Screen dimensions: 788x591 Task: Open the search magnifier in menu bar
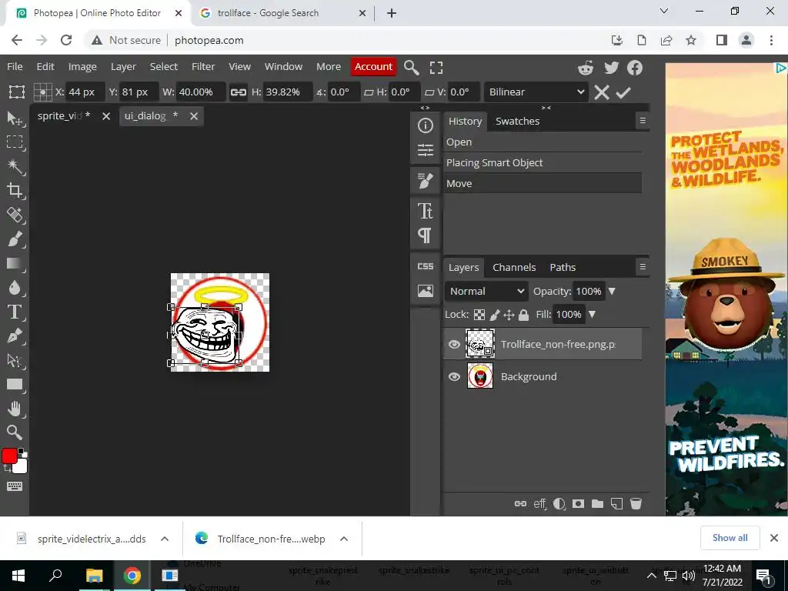[x=411, y=68]
